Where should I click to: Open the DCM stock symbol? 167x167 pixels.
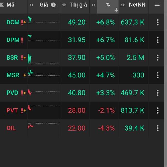click(x=13, y=23)
